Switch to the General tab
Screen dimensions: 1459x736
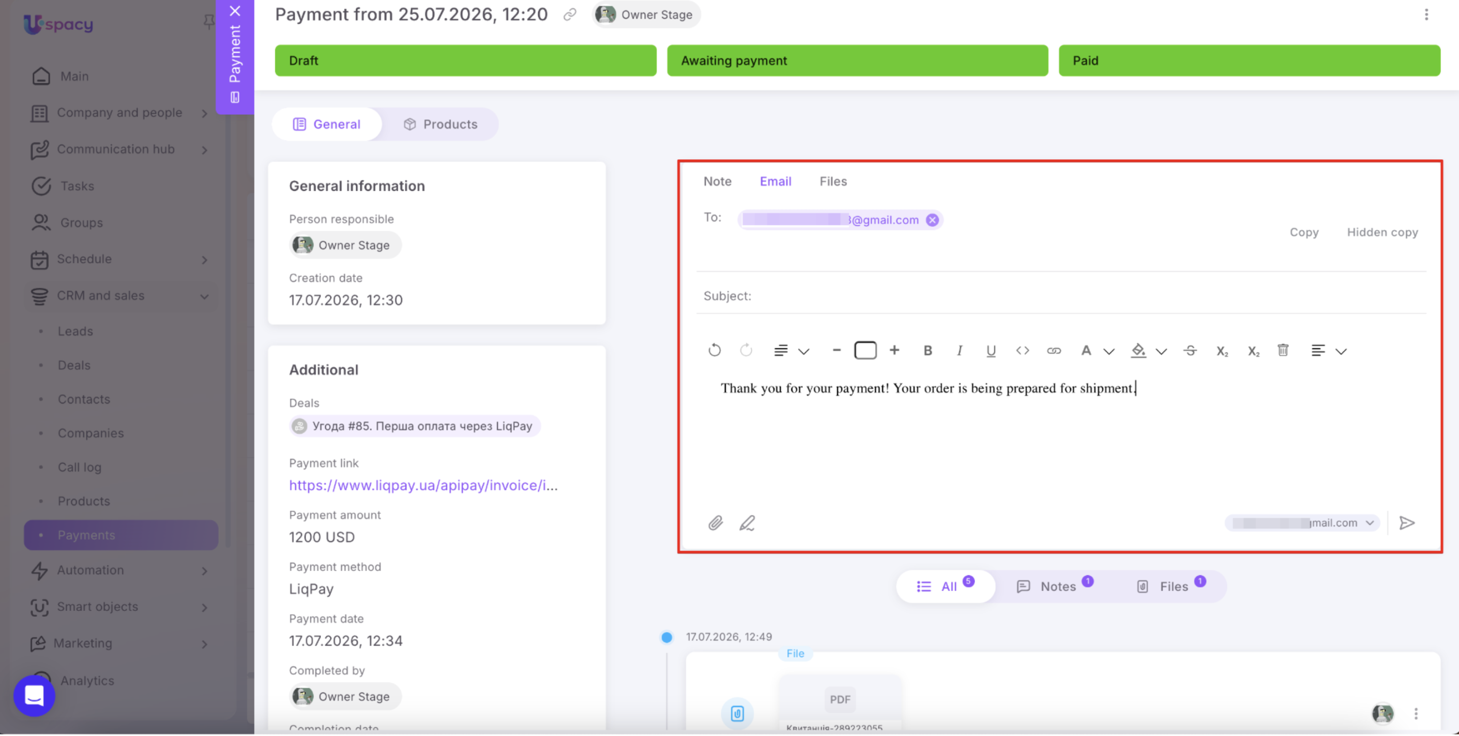point(327,124)
